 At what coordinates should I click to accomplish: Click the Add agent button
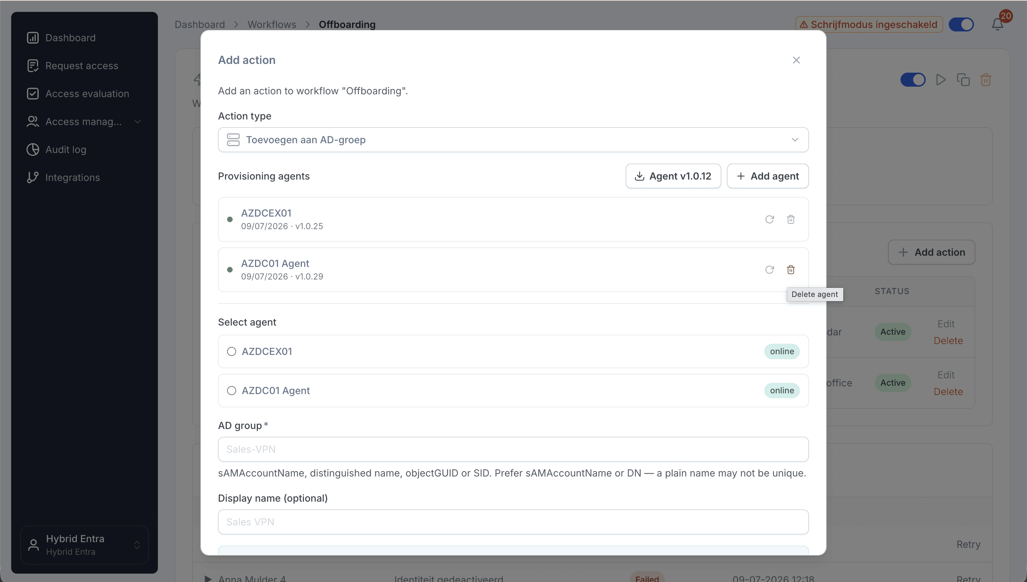tap(768, 176)
